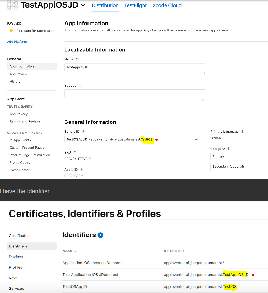Screen dimensions: 268x293
Task: Click the SKU help question mark icon
Action: pyautogui.click(x=75, y=153)
